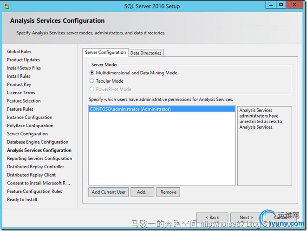The width and height of the screenshot is (307, 231).
Task: Click the Distributed Replay Controller step
Action: tap(35, 167)
